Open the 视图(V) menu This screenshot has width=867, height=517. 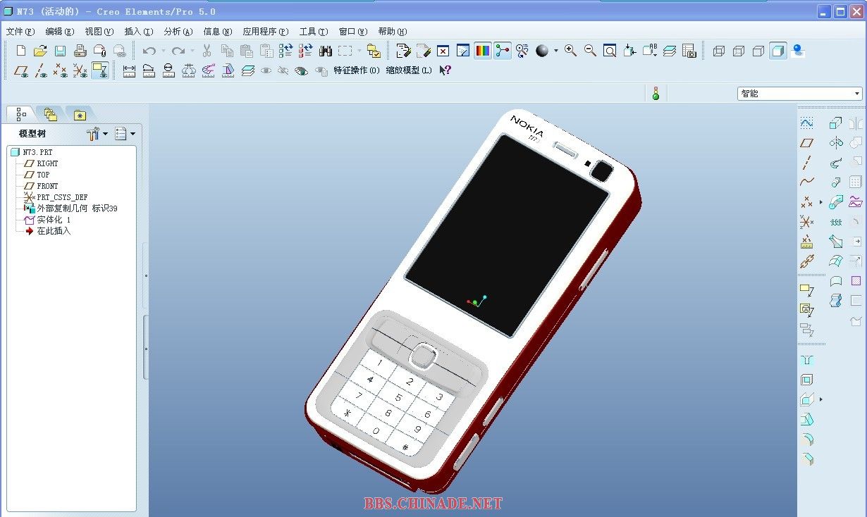click(x=99, y=31)
